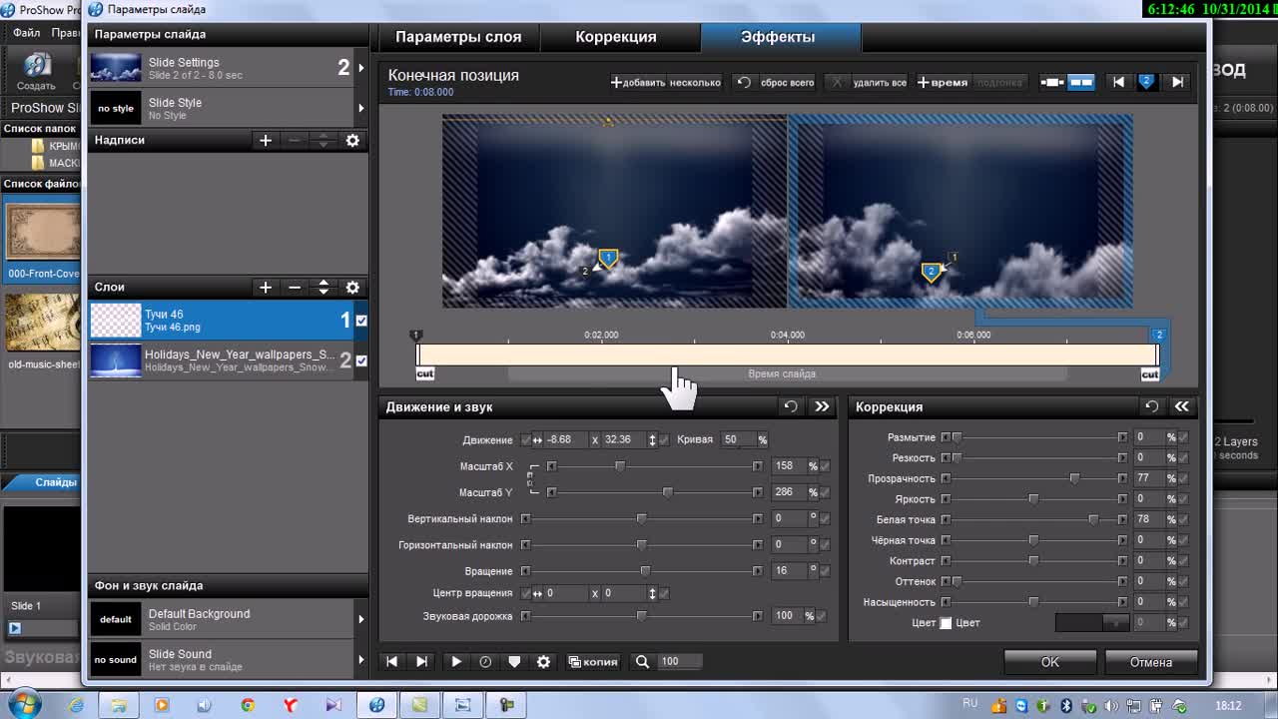Select keyframe 2 marker on timeline
1278x719 pixels.
pos(1159,336)
